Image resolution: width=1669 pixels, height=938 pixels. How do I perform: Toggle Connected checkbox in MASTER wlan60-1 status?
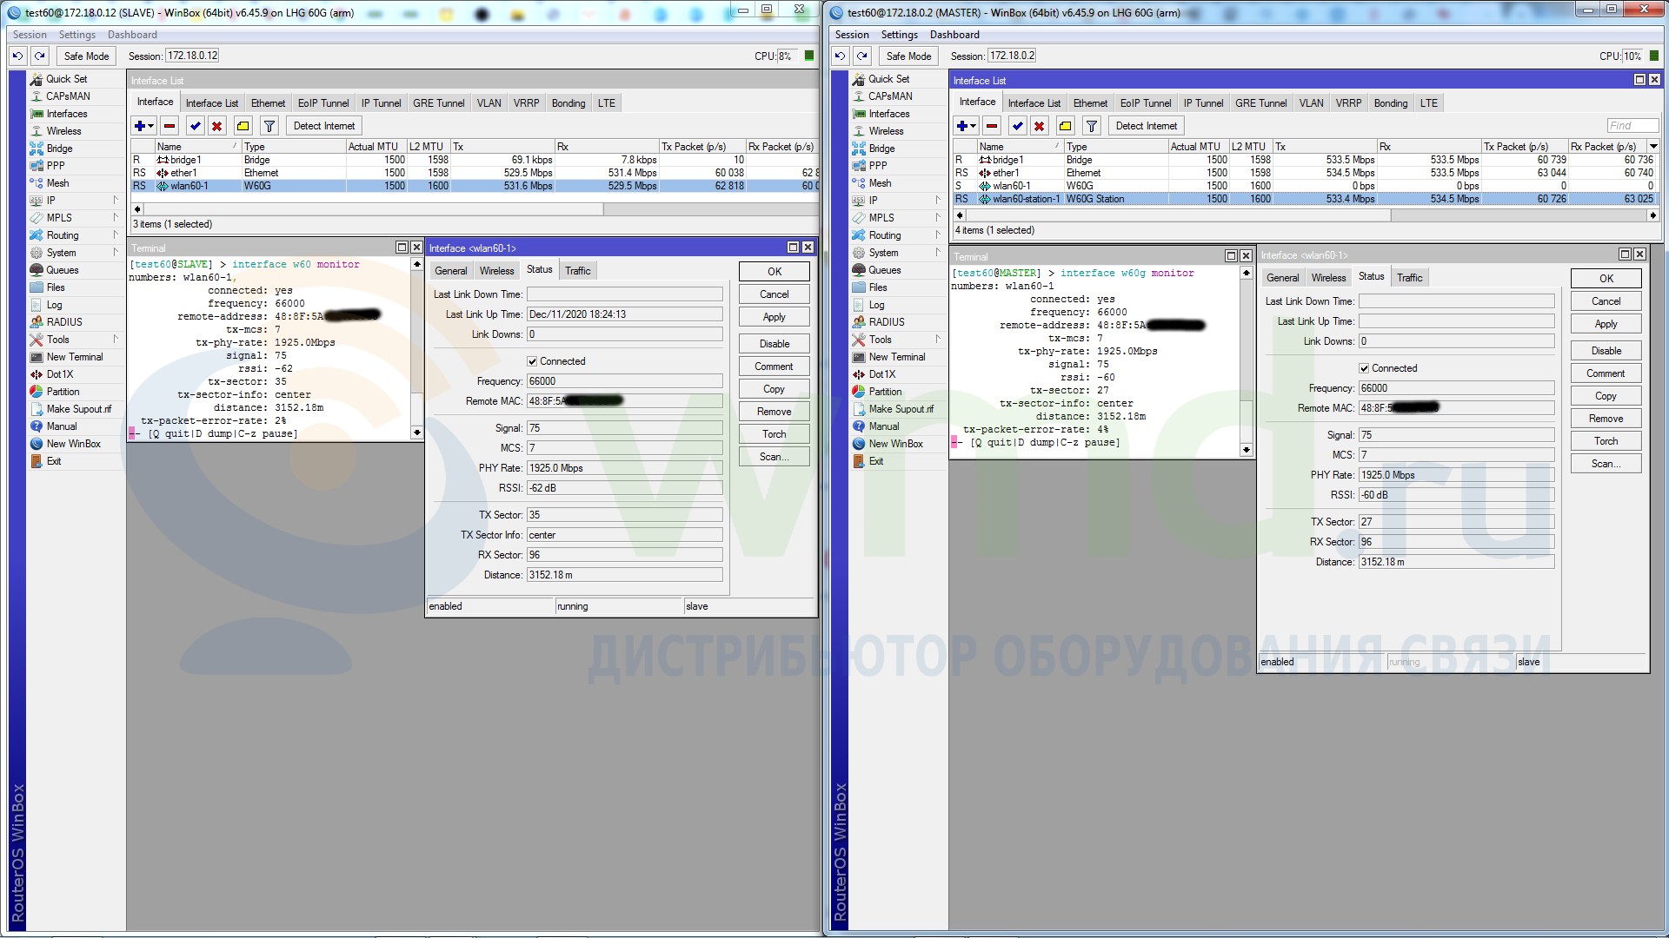(1364, 368)
